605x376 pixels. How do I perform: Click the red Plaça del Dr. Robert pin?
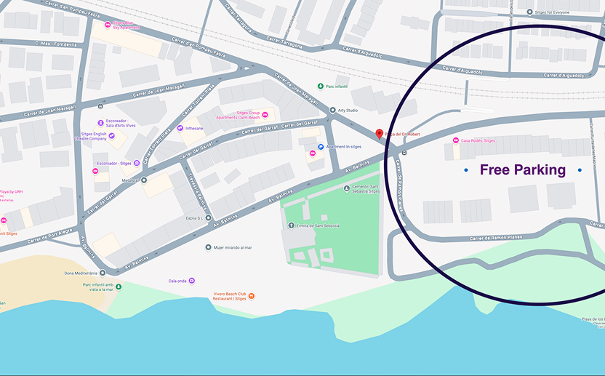380,134
